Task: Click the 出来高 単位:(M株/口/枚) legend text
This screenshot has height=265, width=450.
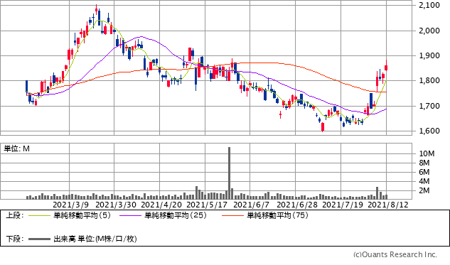Action: click(x=95, y=239)
